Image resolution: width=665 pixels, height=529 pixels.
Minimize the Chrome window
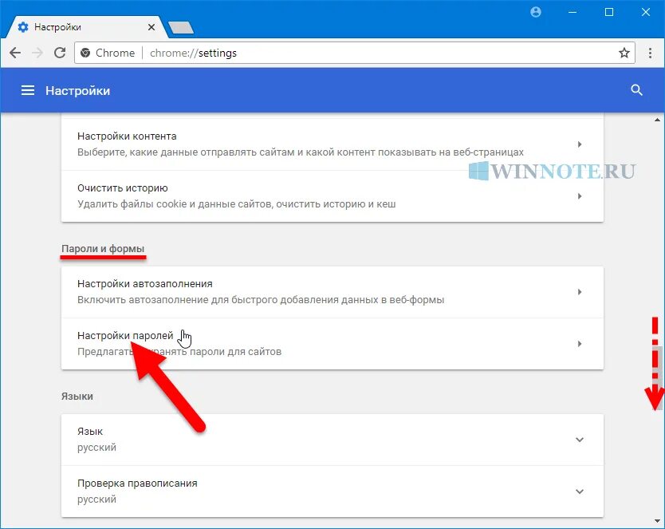(573, 12)
